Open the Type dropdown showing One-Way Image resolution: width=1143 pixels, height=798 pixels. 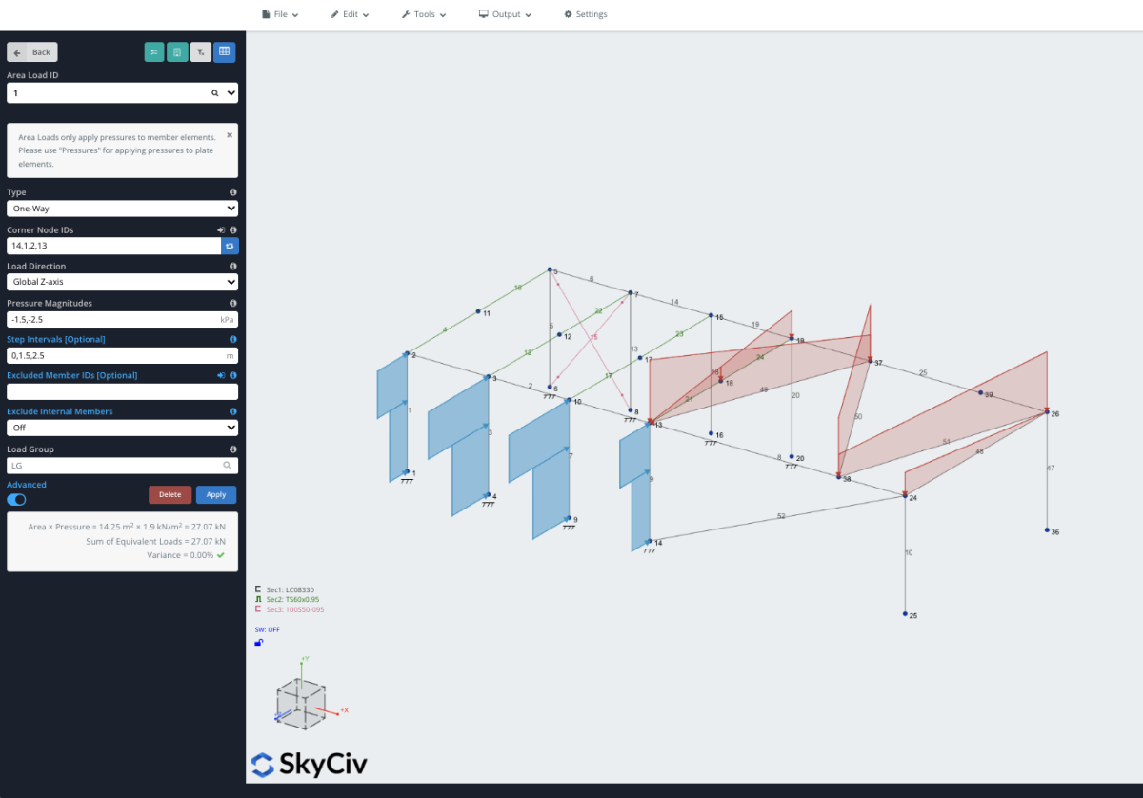tap(122, 209)
